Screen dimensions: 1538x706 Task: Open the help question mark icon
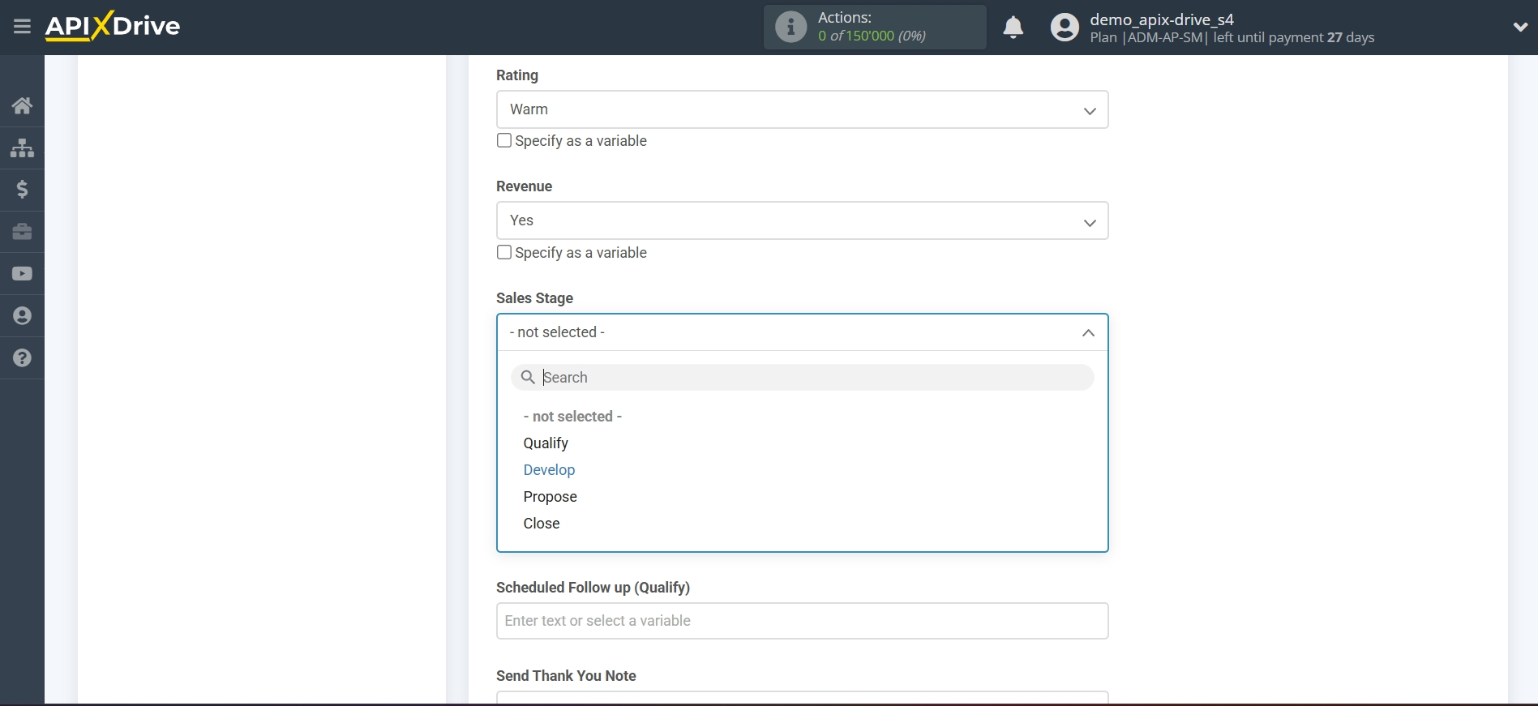click(x=22, y=358)
